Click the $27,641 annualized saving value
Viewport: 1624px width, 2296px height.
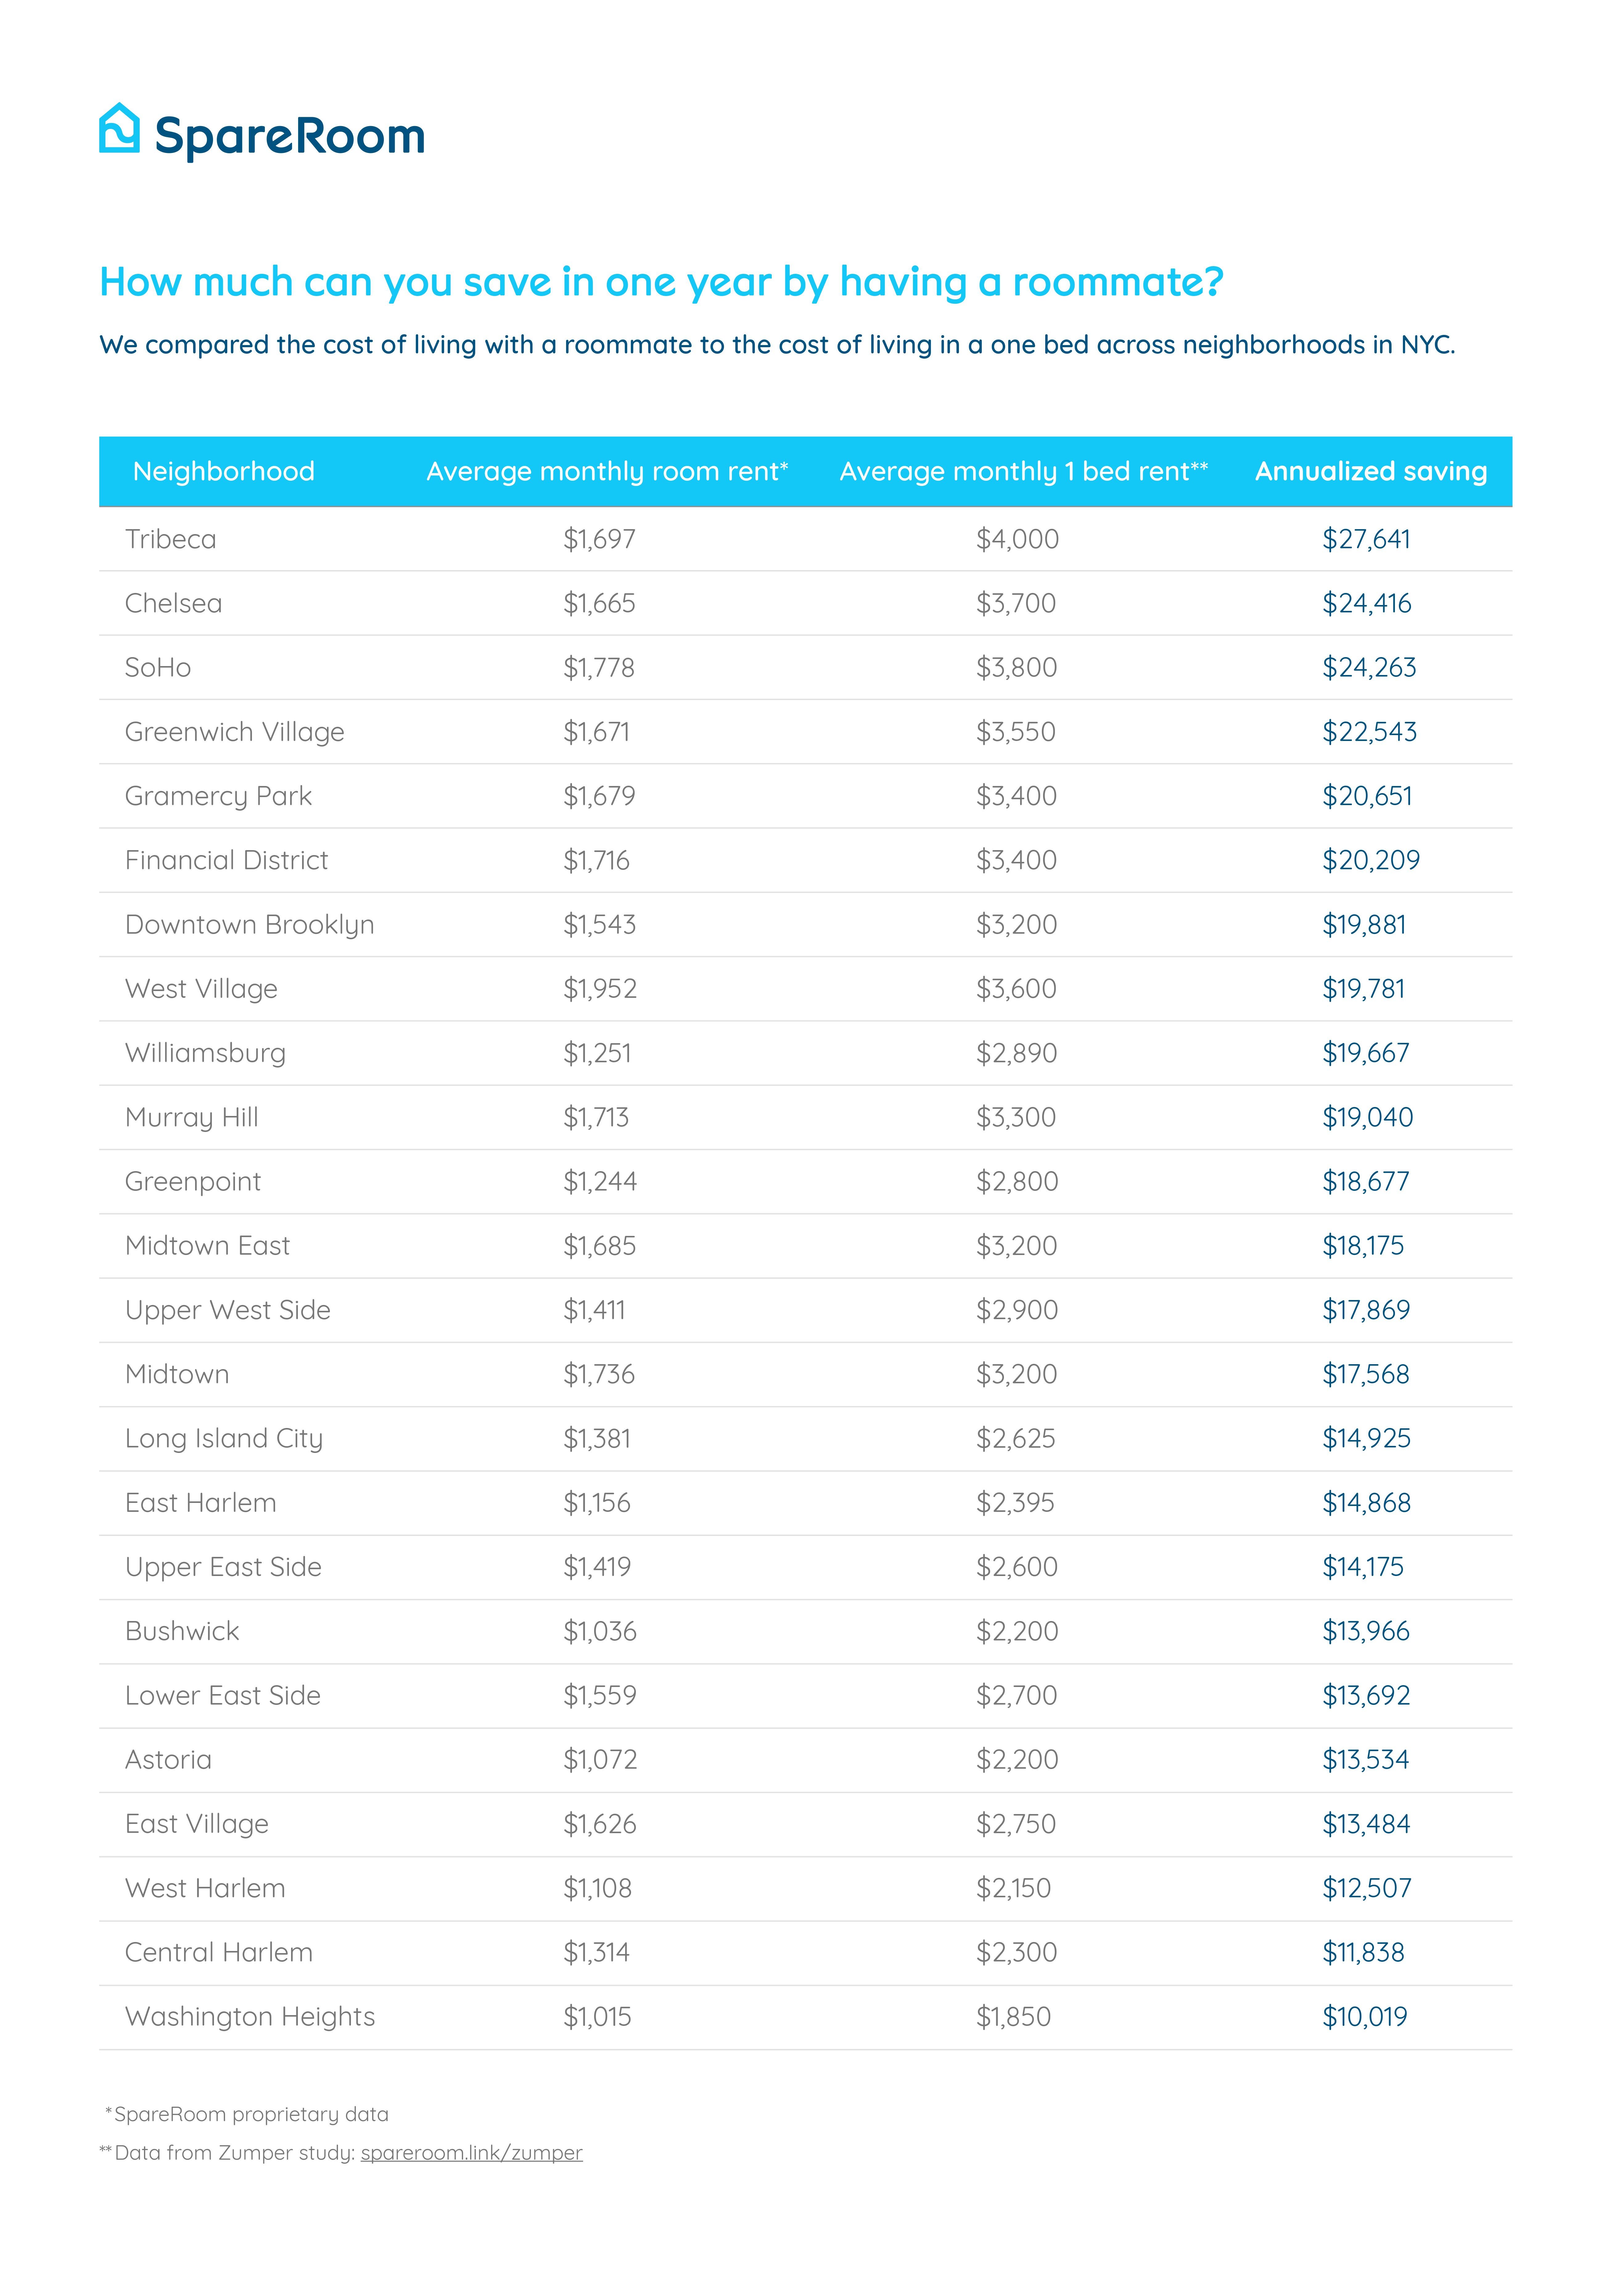click(1366, 539)
